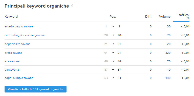Click the position arrow in bagni olimpia savona row
This screenshot has width=194, height=96.
(113, 78)
